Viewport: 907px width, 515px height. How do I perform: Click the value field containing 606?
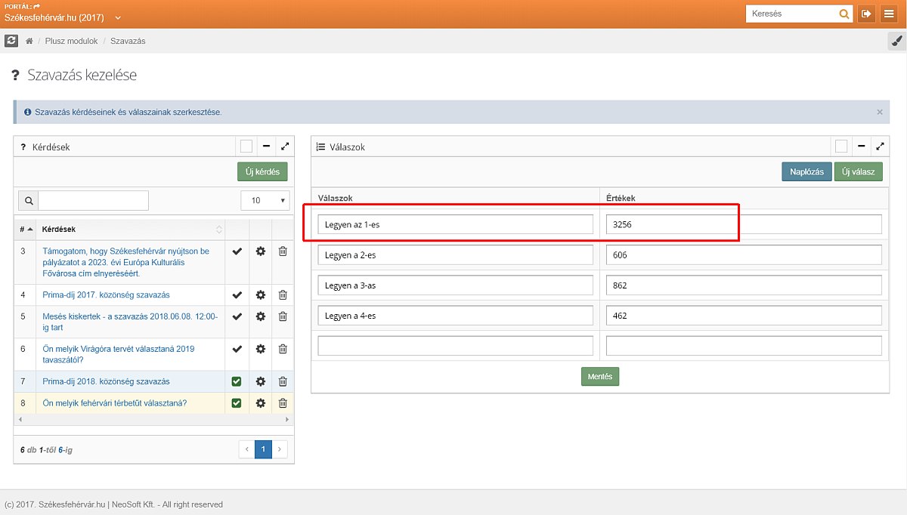tap(744, 255)
